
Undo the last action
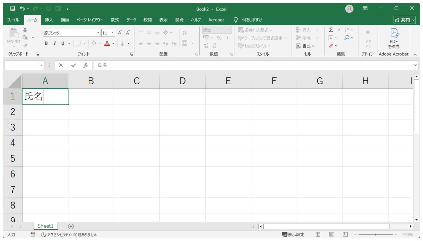pyautogui.click(x=22, y=9)
